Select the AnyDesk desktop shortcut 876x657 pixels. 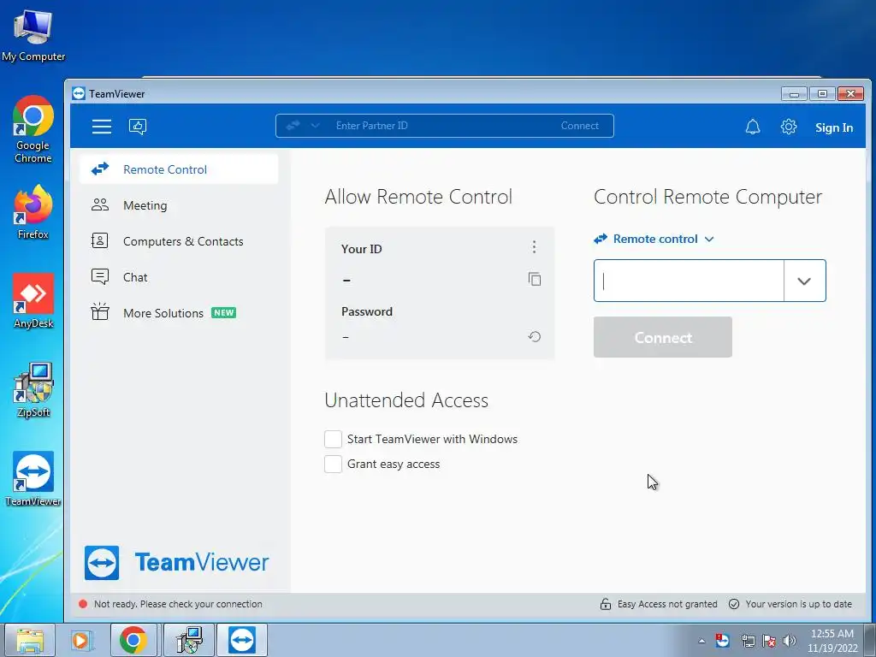(x=33, y=301)
